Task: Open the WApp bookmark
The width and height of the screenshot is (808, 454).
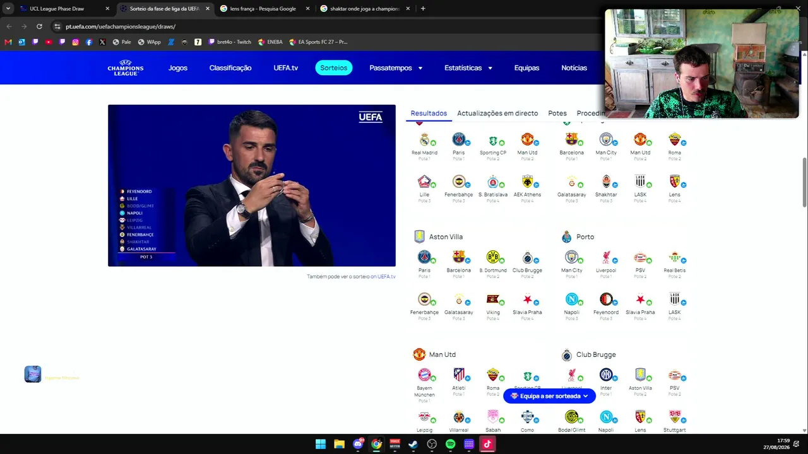Action: pos(149,42)
